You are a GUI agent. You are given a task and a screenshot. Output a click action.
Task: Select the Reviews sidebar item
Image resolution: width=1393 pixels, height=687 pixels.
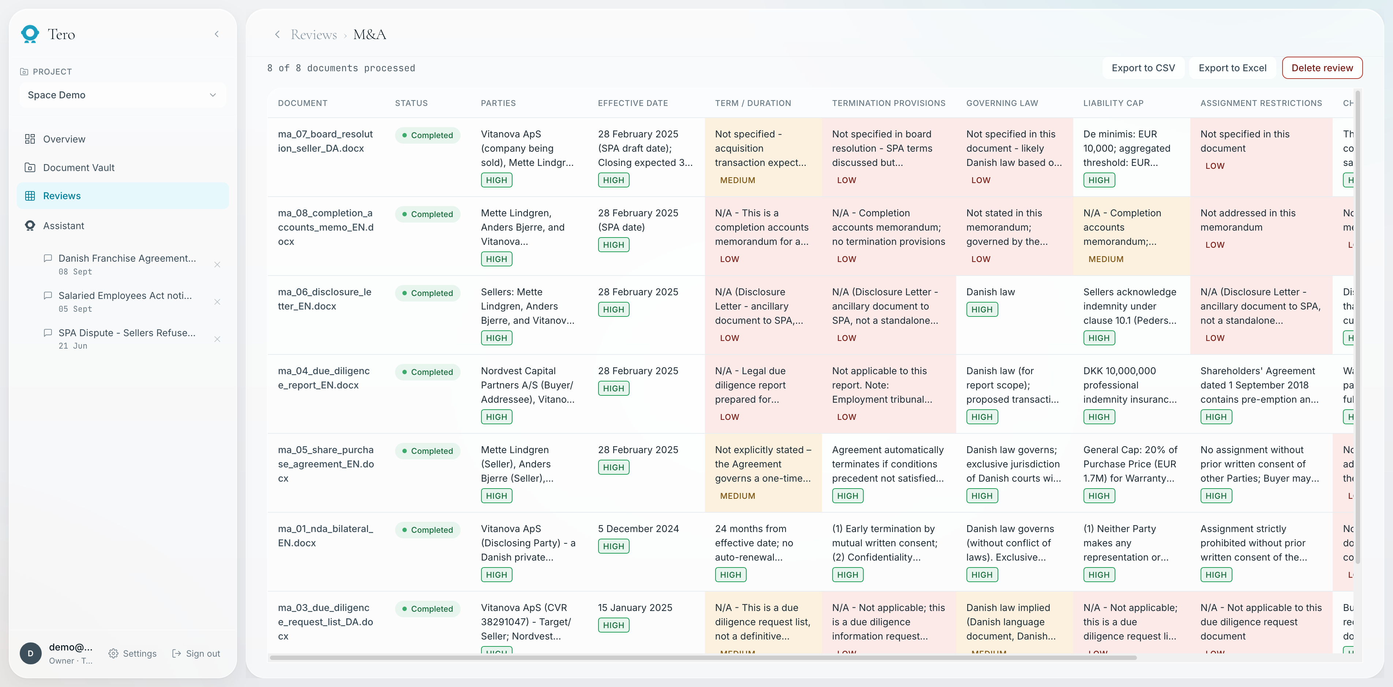123,196
